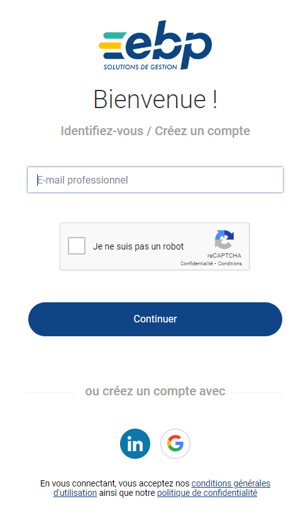Click the 'Bienvenue !' heading
Screen dimensions: 308x516
[155, 99]
